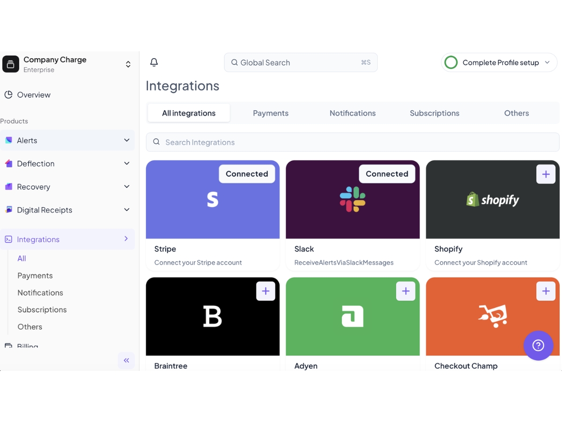Expand the Recovery menu chevron
This screenshot has width=562, height=422.
(x=126, y=187)
